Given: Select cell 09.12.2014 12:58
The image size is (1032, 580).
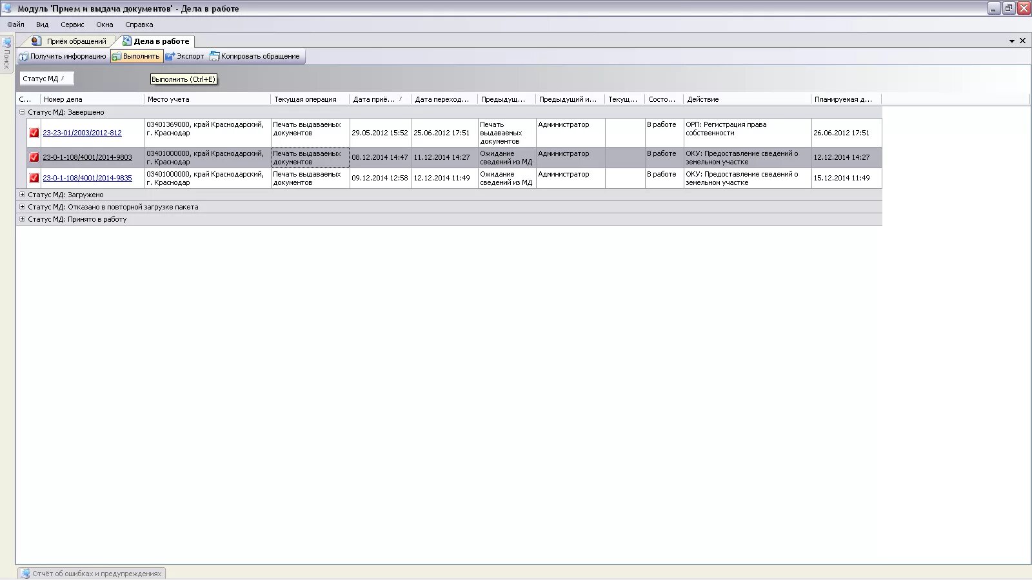Looking at the screenshot, I should pos(381,178).
